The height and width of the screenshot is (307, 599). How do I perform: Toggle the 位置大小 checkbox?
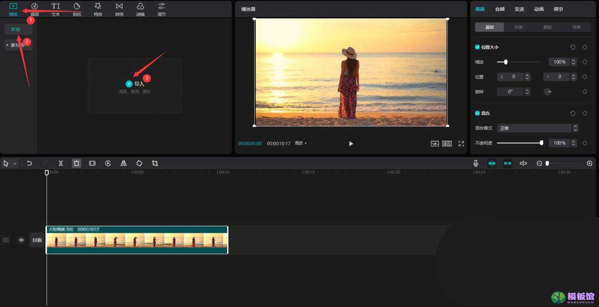[477, 47]
